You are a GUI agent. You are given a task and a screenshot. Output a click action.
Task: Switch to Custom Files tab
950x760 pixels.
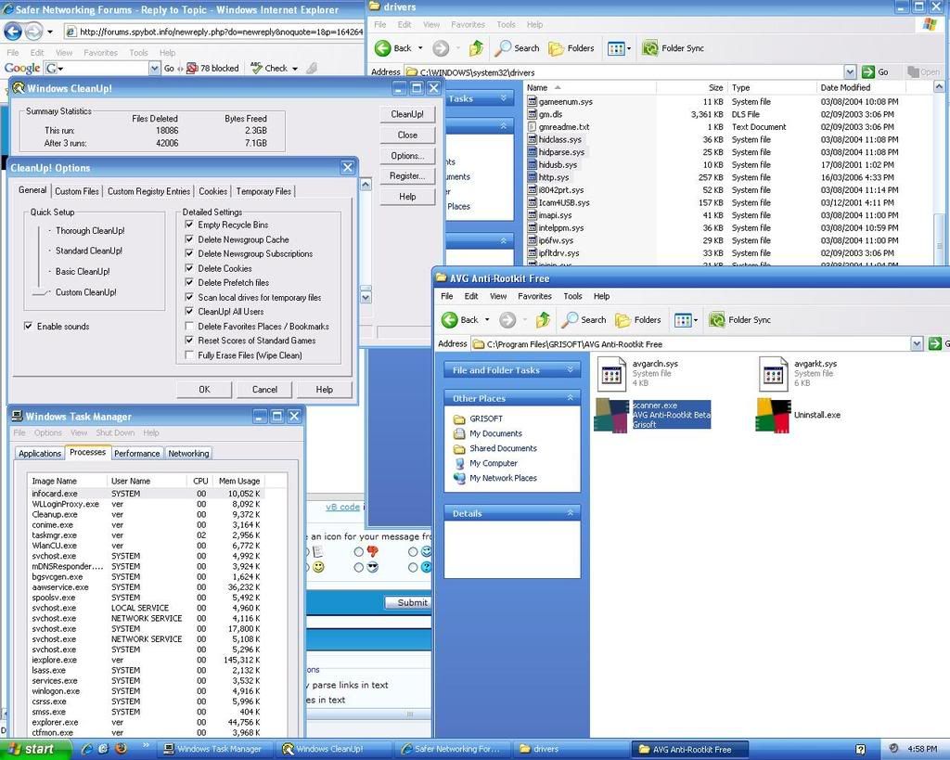tap(76, 191)
